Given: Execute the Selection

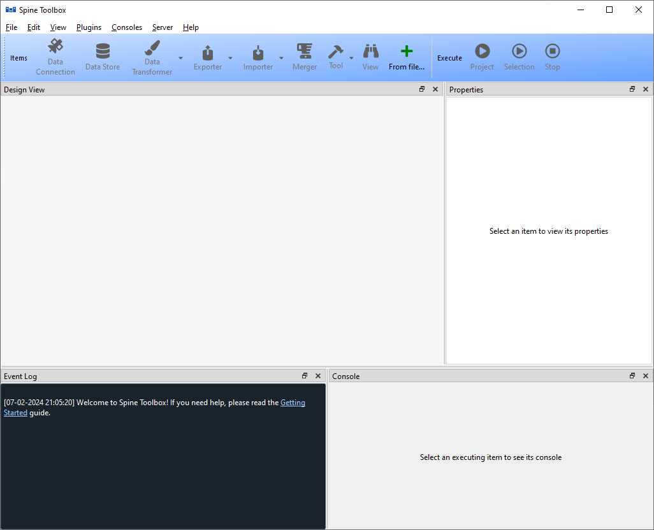Looking at the screenshot, I should 520,51.
